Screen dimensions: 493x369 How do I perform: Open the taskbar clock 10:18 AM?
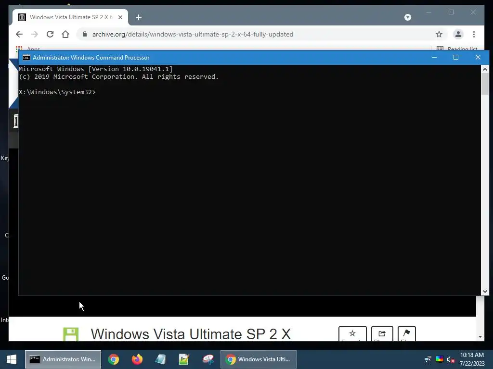click(x=472, y=359)
